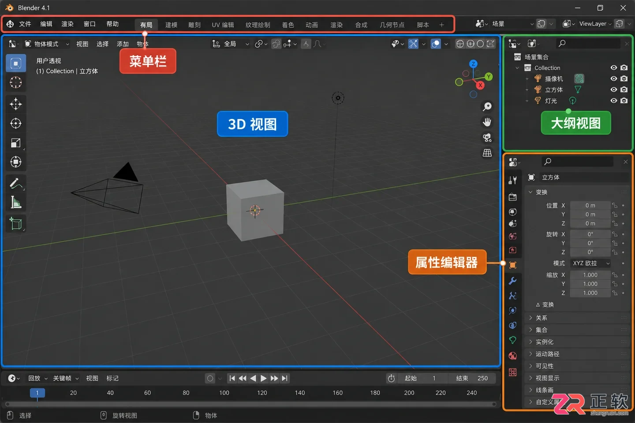
Task: Select the Add Cube tool
Action: (x=16, y=224)
